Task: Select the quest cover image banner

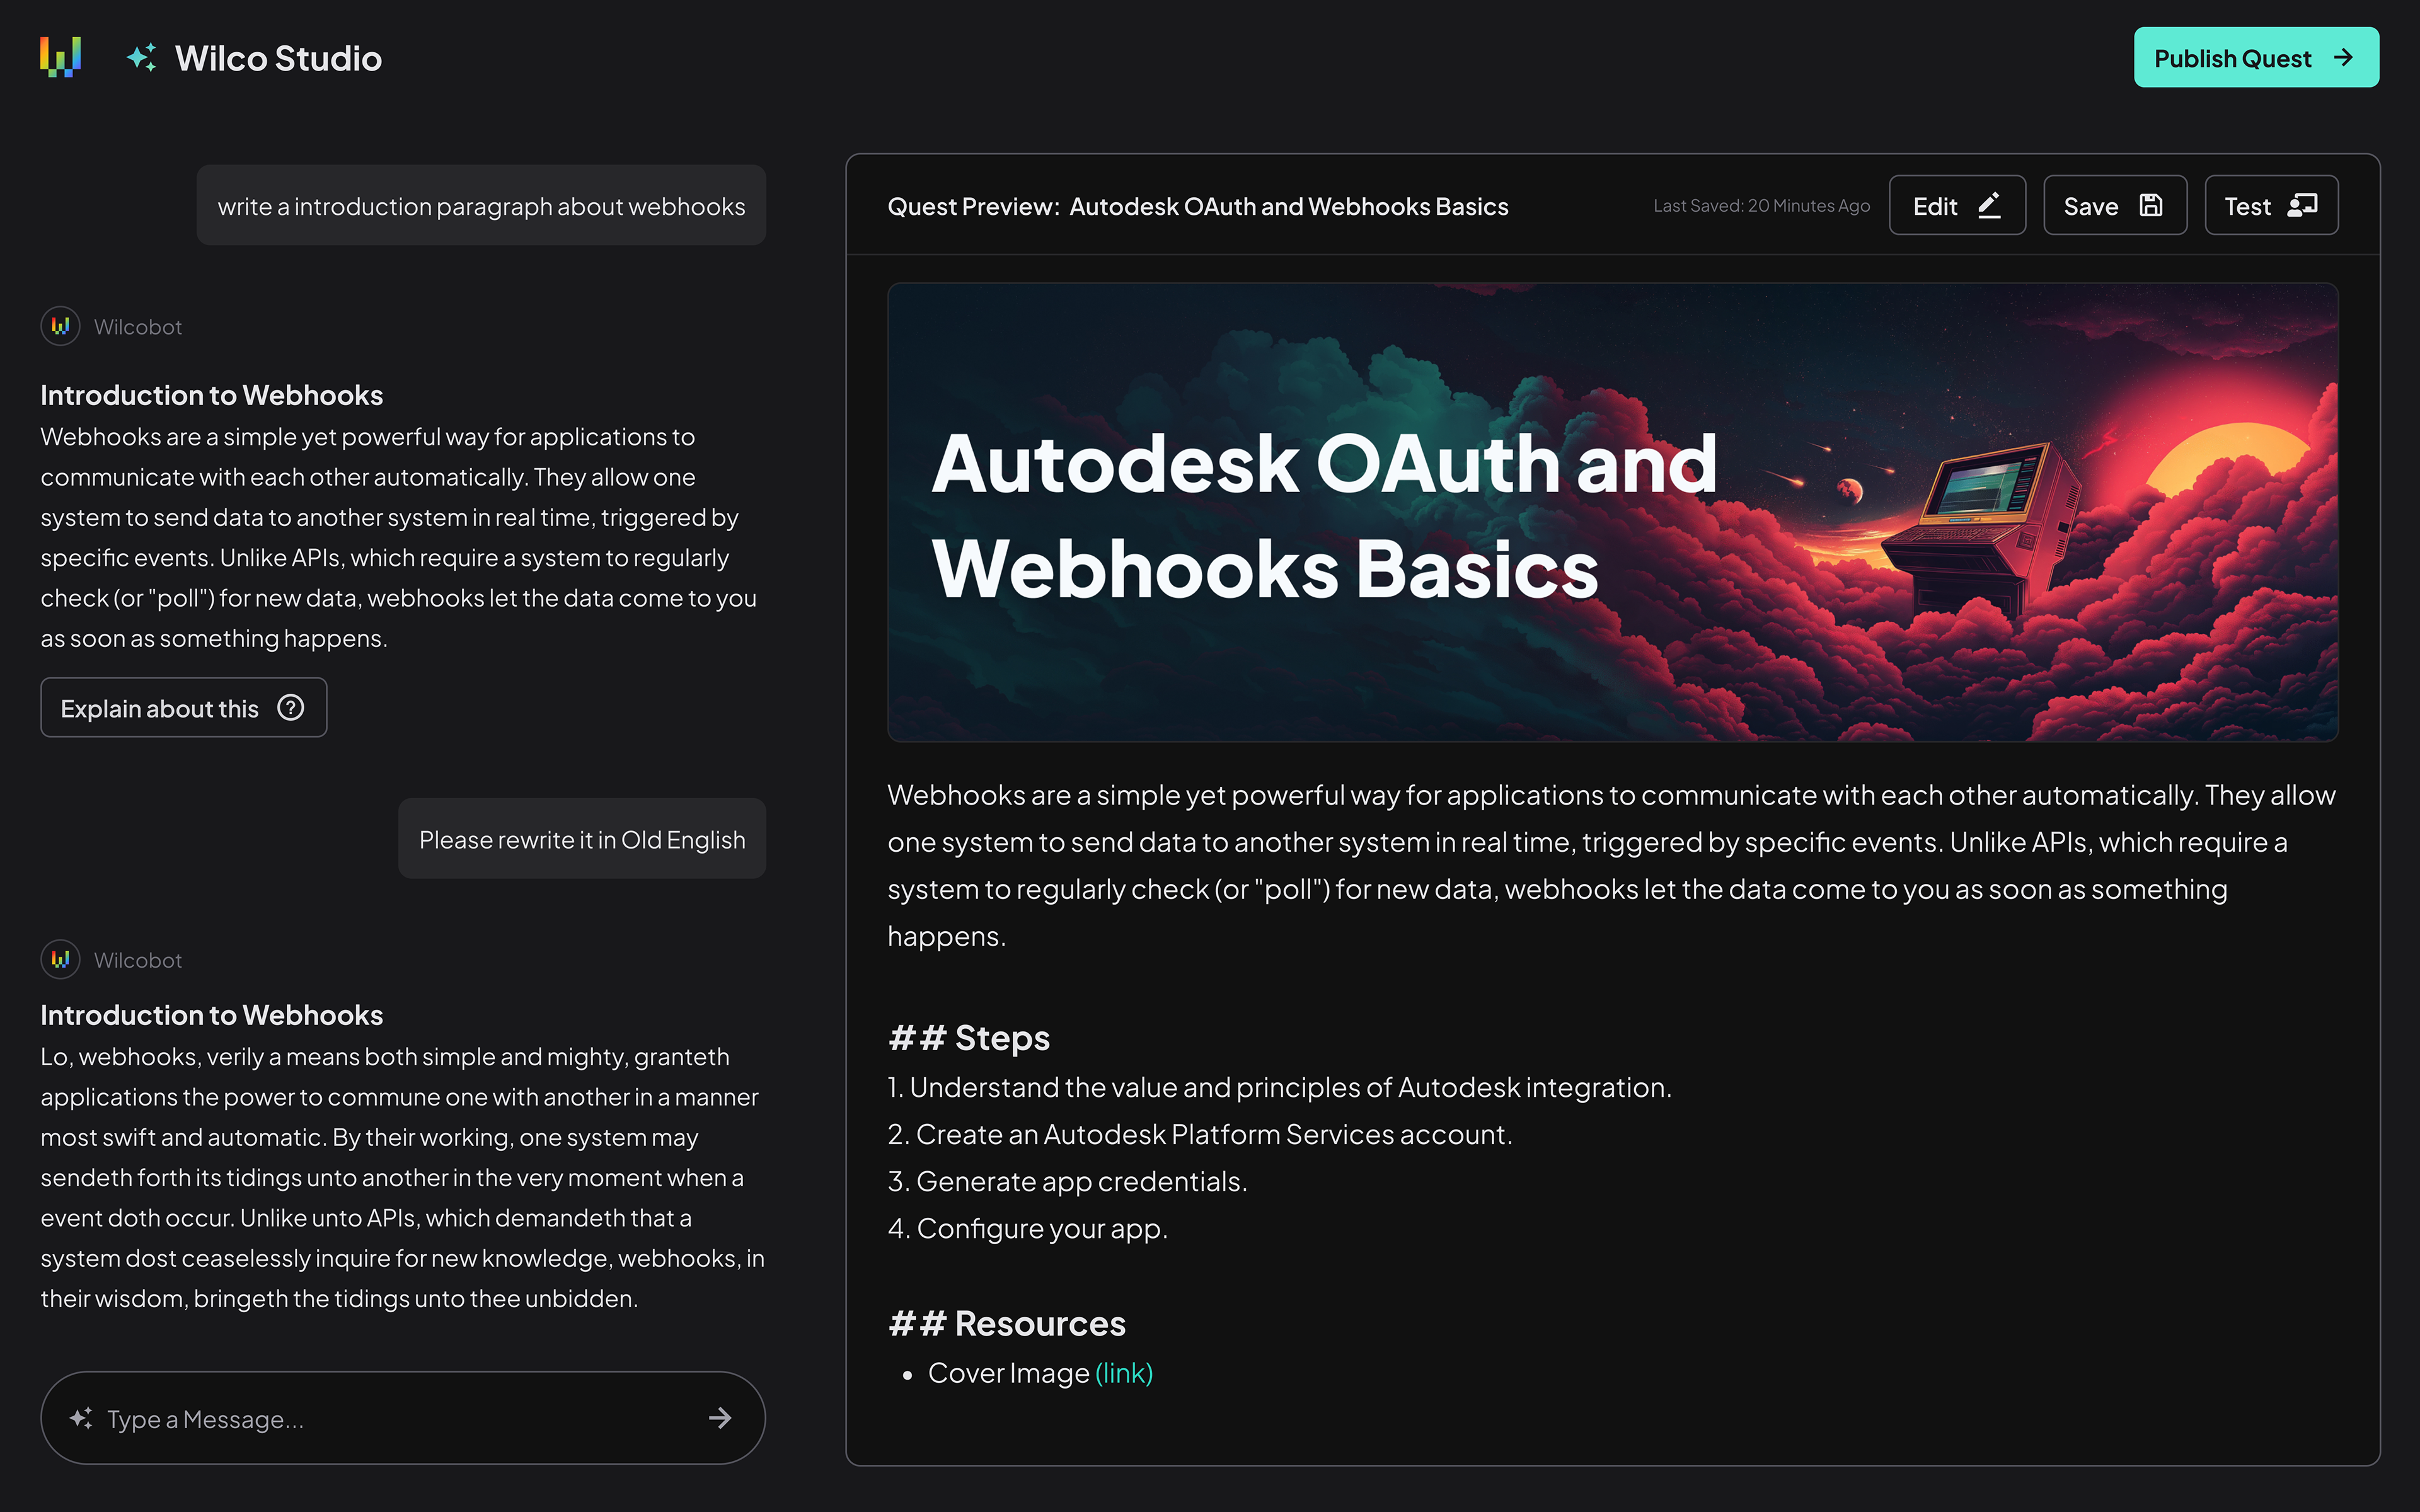Action: (1612, 512)
